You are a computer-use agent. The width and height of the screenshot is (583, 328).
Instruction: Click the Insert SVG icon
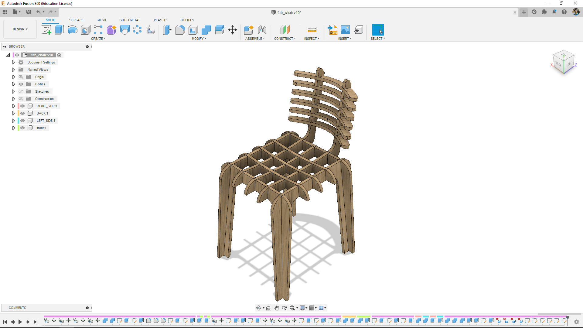(x=332, y=30)
